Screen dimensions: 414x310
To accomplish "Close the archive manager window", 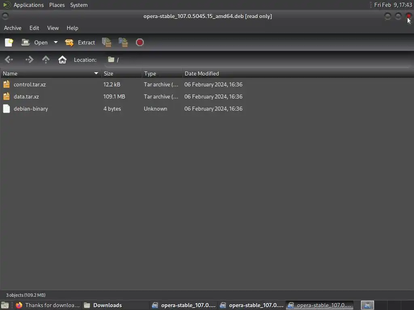I will click(409, 16).
